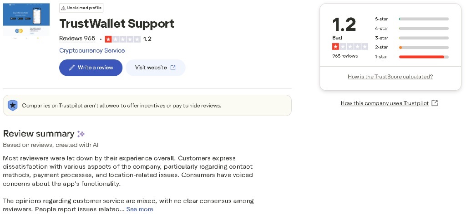This screenshot has width=466, height=214.
Task: Open How is the TrustScore calculated
Action: click(390, 77)
